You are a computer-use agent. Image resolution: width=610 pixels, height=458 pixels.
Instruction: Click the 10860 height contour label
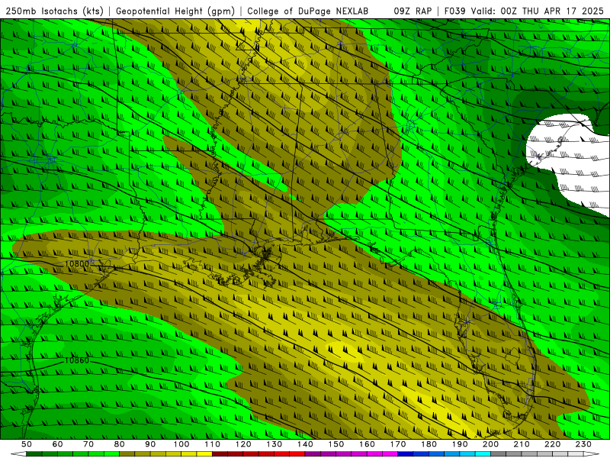coord(77,360)
